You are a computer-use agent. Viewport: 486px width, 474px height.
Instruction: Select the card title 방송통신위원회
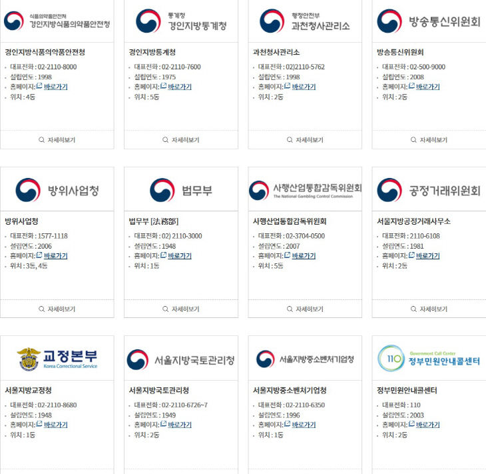400,52
